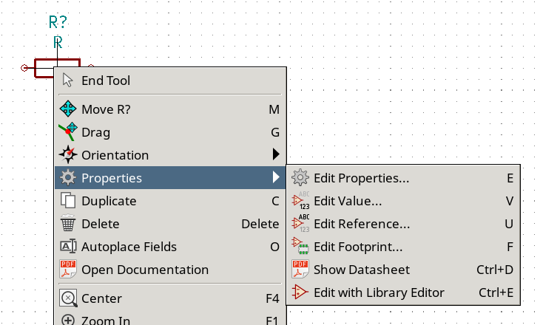
Task: Expand the Orientation submenu arrow
Action: click(x=276, y=154)
